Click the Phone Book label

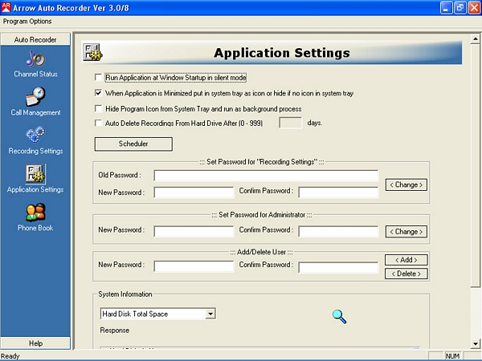(x=35, y=228)
